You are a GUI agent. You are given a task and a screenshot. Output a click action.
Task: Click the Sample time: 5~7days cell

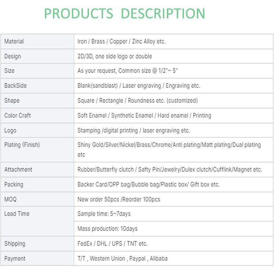(104, 214)
